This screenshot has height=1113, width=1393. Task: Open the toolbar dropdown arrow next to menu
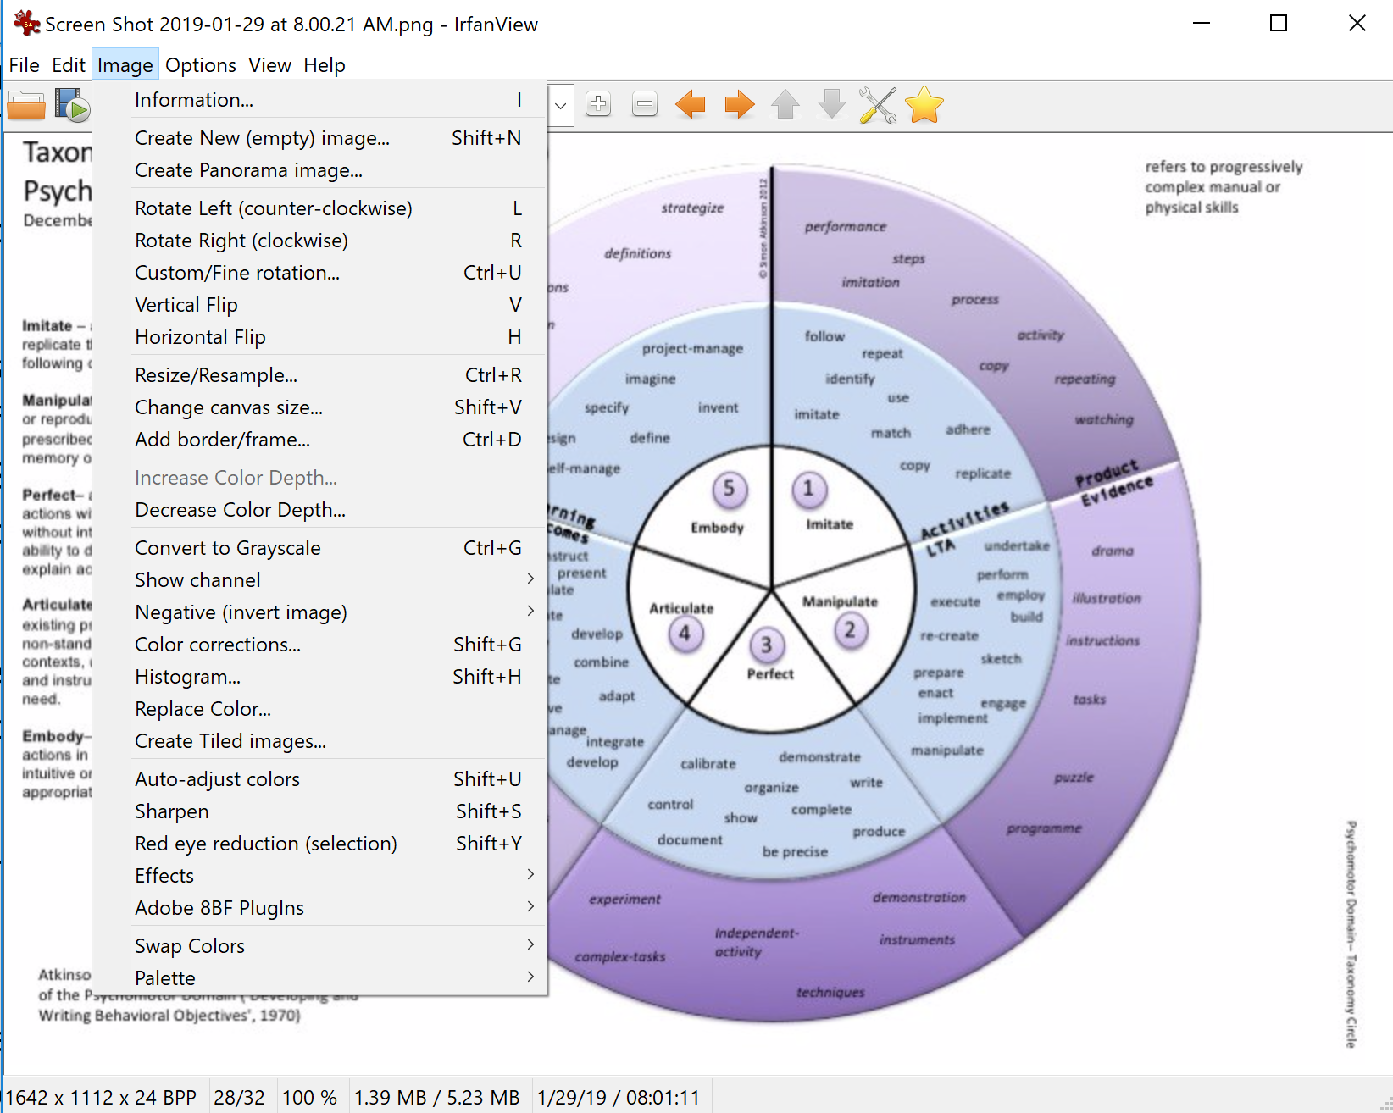coord(561,106)
